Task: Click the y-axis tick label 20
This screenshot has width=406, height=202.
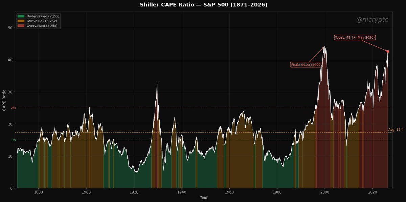Action: [x=10, y=124]
